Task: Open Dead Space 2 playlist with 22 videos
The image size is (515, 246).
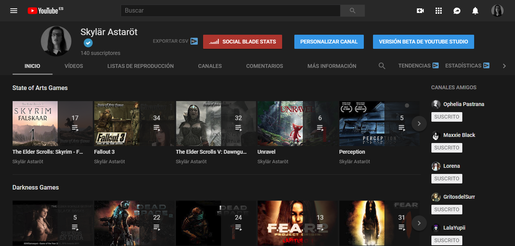Action: pos(134,223)
